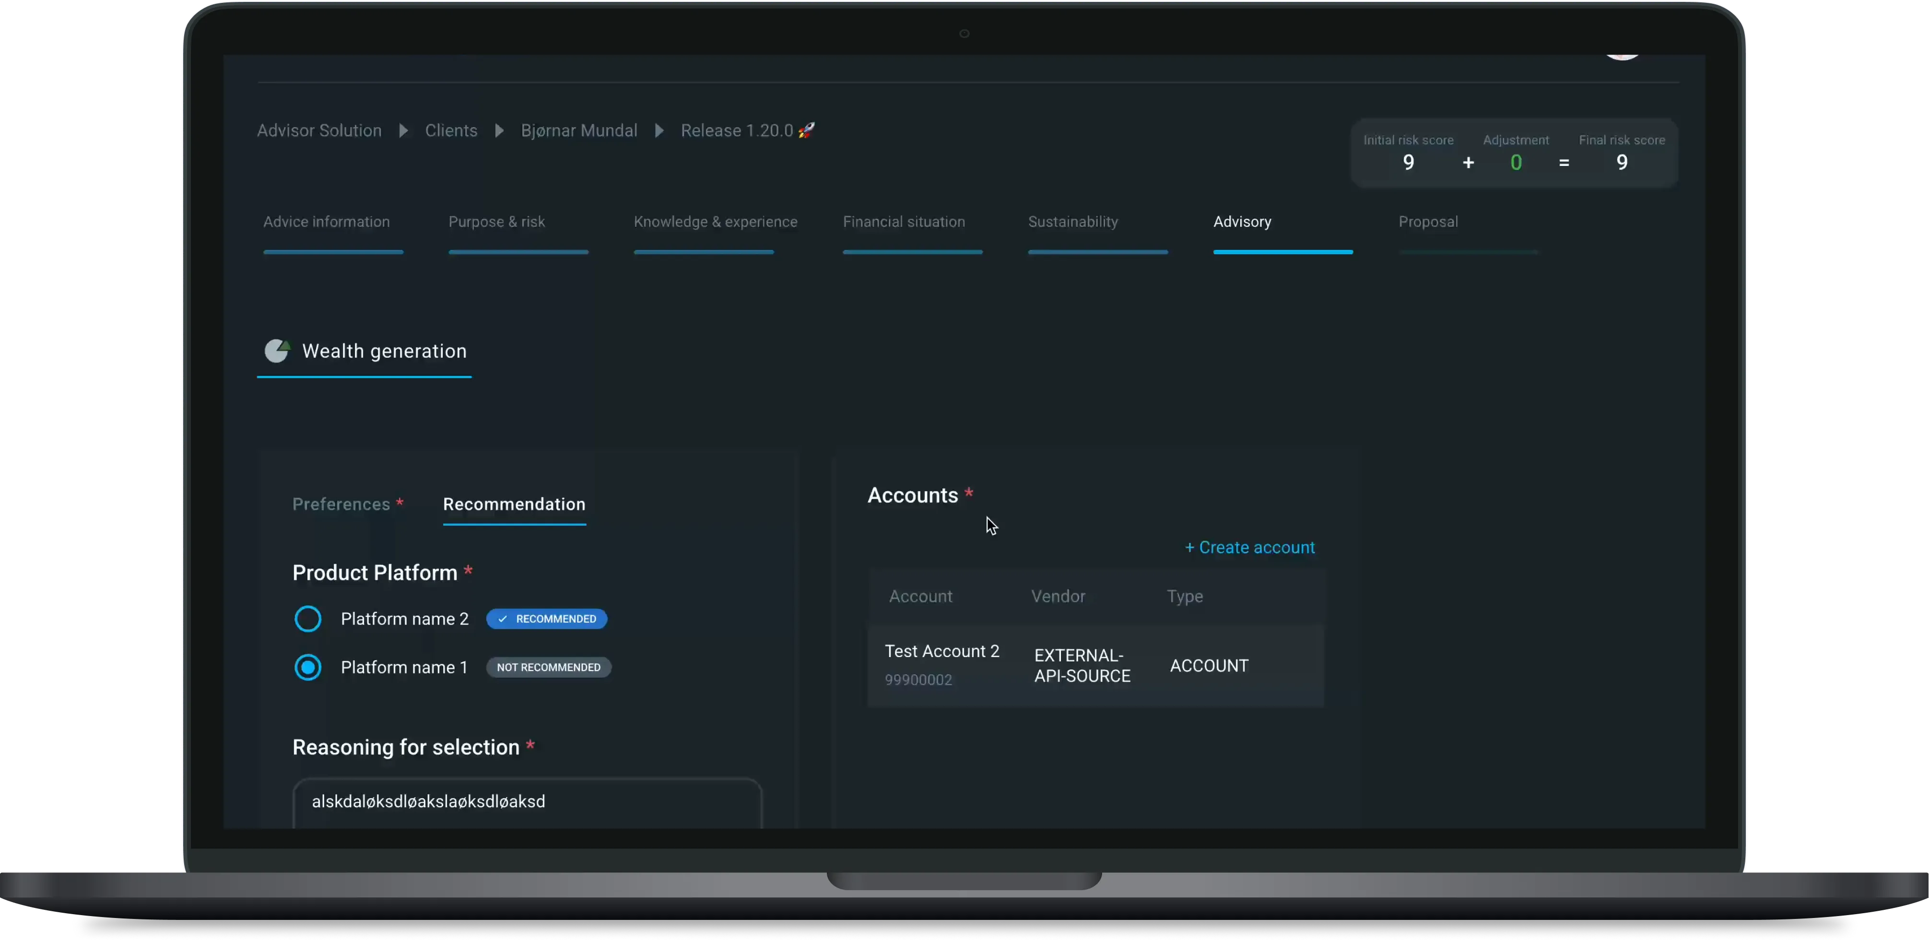Click the Initial risk score value
Image resolution: width=1929 pixels, height=941 pixels.
[x=1408, y=163]
